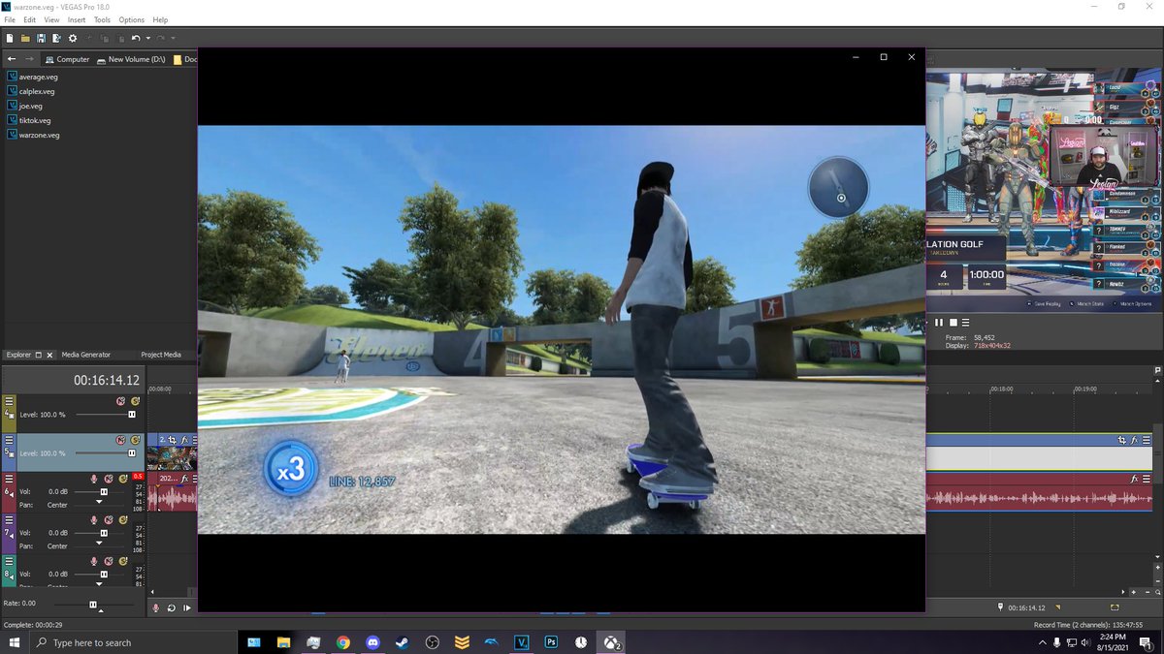Open track 6 hamburger menu

coord(9,479)
